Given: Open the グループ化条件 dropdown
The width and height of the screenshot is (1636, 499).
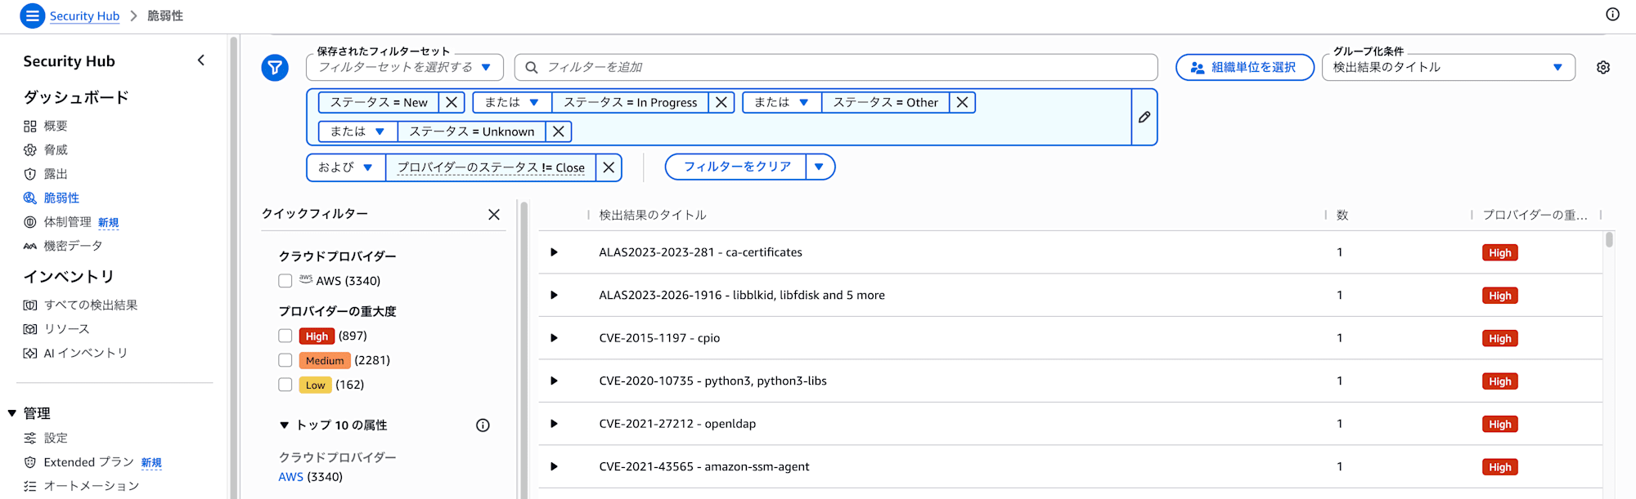Looking at the screenshot, I should [1448, 67].
